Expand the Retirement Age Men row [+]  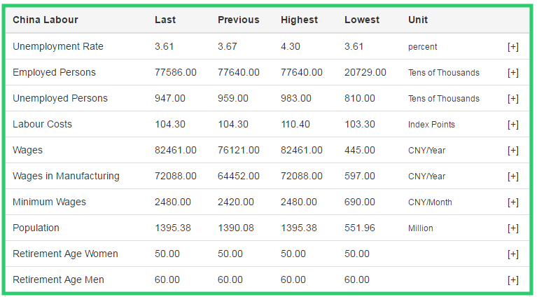tap(512, 280)
